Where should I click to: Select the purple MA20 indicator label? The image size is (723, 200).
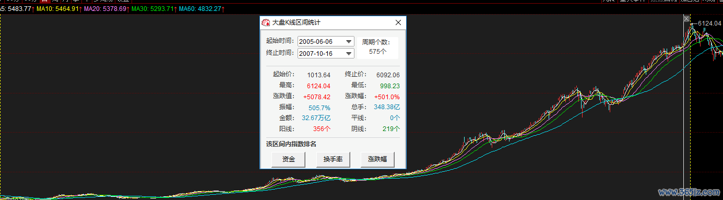point(106,9)
